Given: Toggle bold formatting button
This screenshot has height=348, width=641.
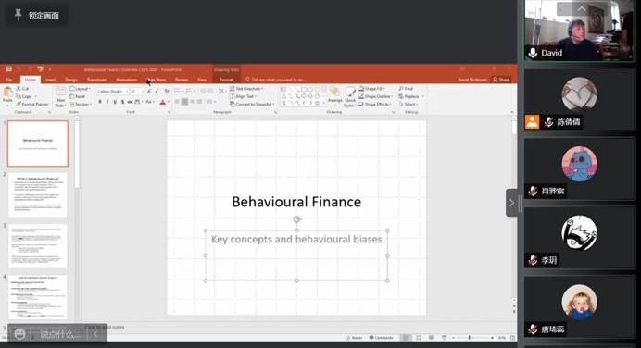Looking at the screenshot, I should [x=100, y=102].
